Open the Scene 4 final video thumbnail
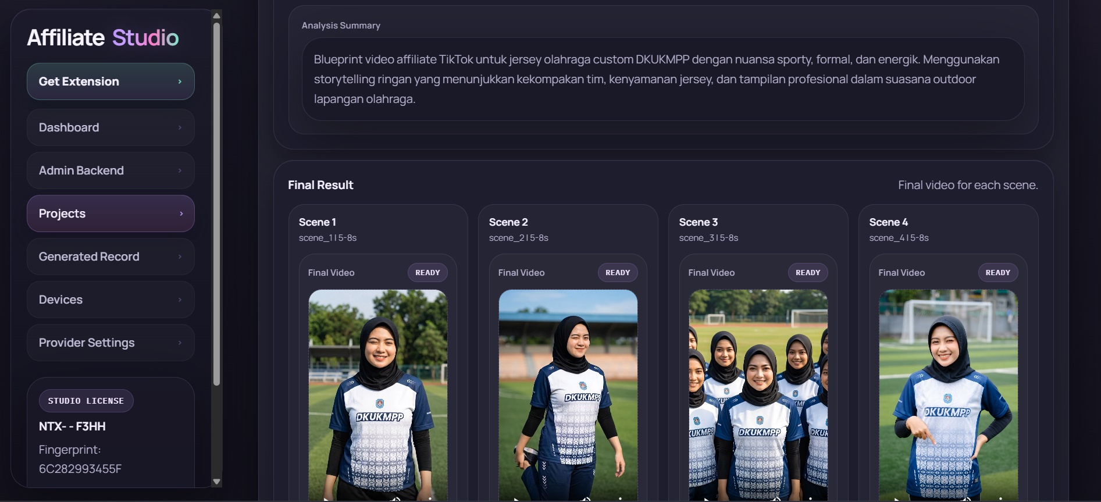Viewport: 1101px width, 502px height. [x=949, y=396]
